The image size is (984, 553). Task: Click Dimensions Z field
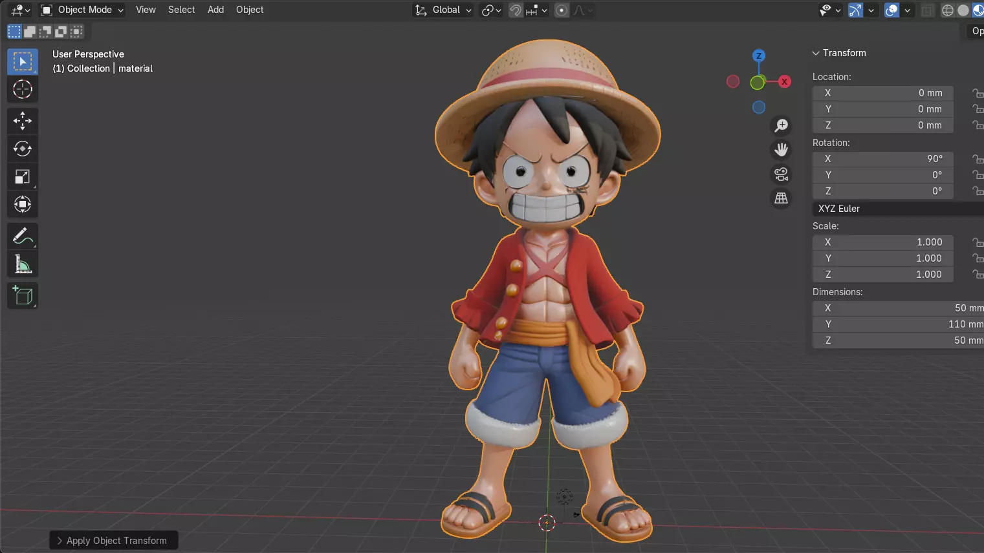pos(898,340)
